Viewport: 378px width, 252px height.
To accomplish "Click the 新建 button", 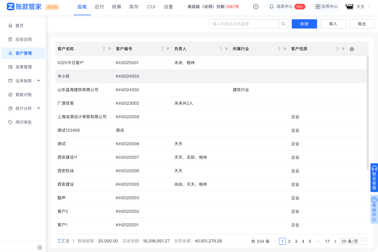I will (304, 24).
